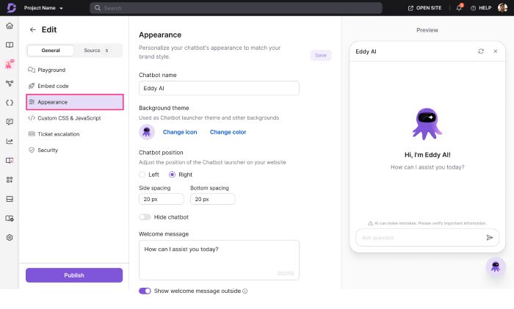
Task: Click the Change icon link
Action: tap(180, 132)
